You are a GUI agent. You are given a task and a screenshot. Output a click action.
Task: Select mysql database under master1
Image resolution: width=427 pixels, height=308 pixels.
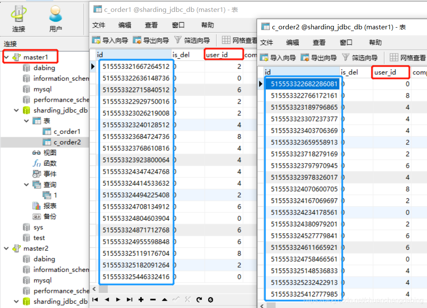42,89
